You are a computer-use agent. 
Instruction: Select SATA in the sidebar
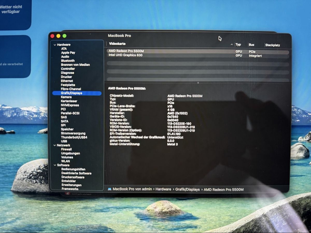65,121
